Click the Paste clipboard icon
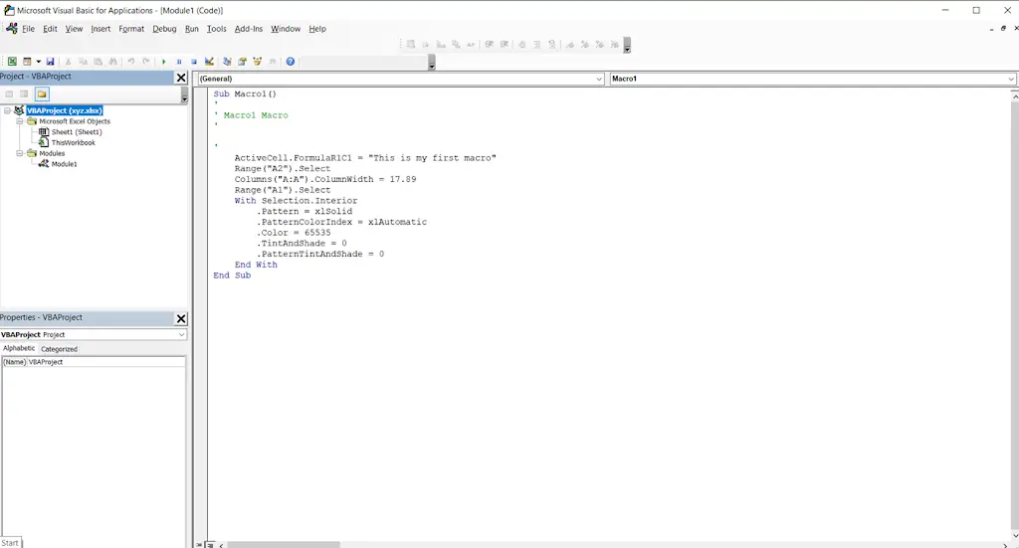Viewport: 1019px width, 548px height. pyautogui.click(x=99, y=62)
